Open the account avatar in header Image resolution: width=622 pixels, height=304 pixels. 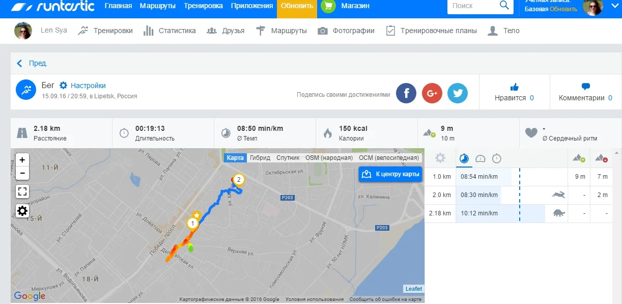pyautogui.click(x=592, y=7)
